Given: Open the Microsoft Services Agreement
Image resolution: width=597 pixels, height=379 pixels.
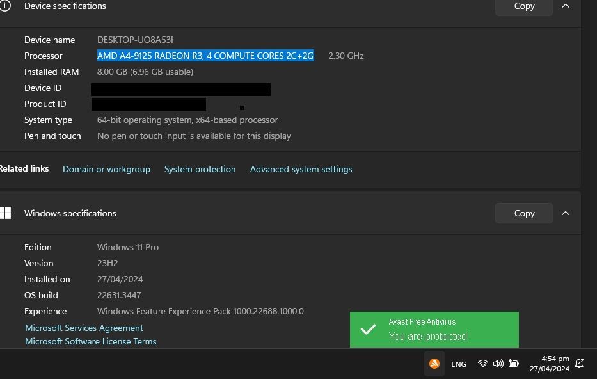Looking at the screenshot, I should (x=84, y=328).
